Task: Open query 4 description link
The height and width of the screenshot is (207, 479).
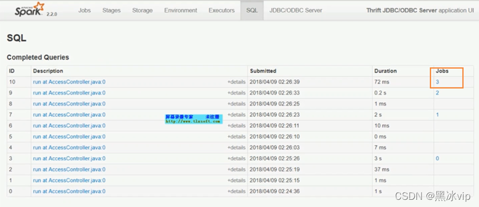Action: 69,148
